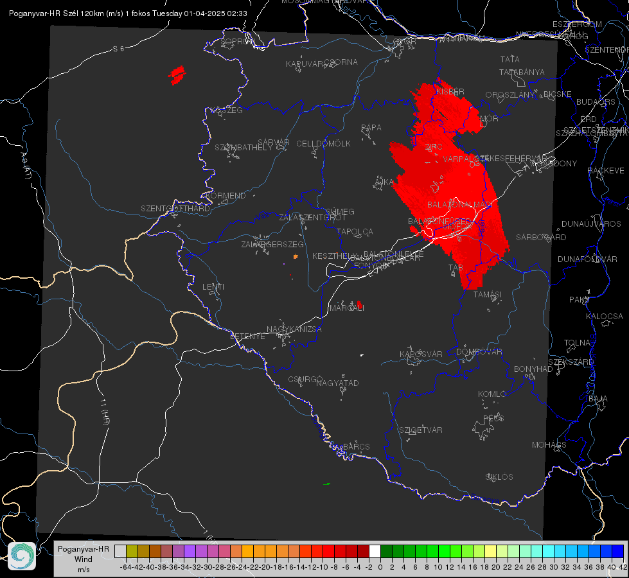The height and width of the screenshot is (578, 629).
Task: Click the KAPOSVAR city label
Action: pyautogui.click(x=421, y=354)
